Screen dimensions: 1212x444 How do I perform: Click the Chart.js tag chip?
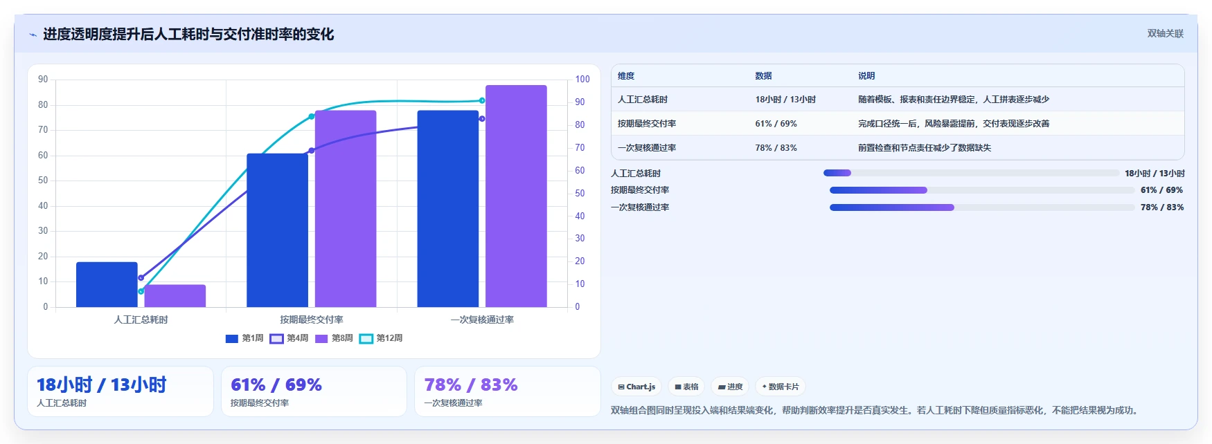(636, 387)
